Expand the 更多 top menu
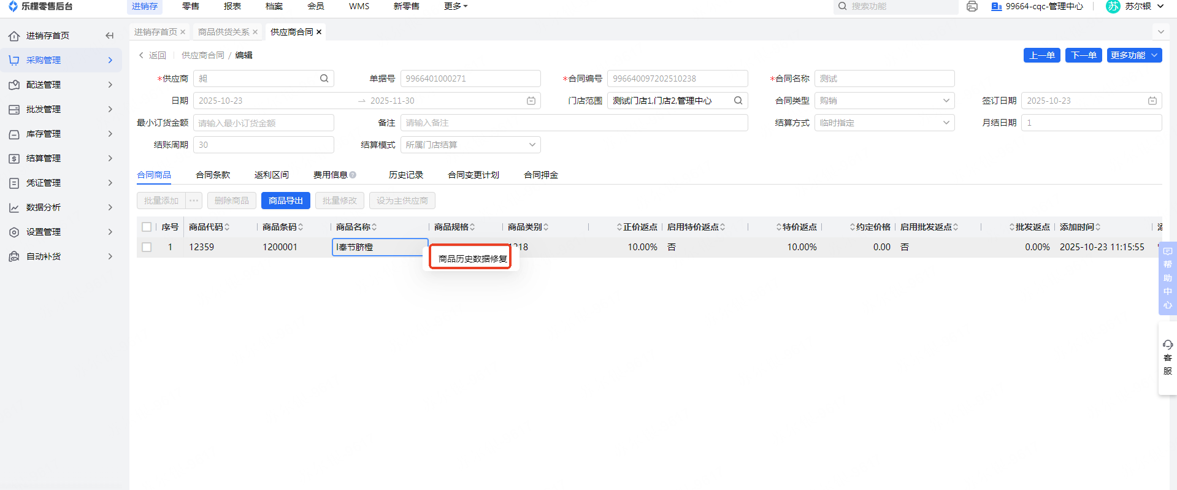1177x490 pixels. 456,6
